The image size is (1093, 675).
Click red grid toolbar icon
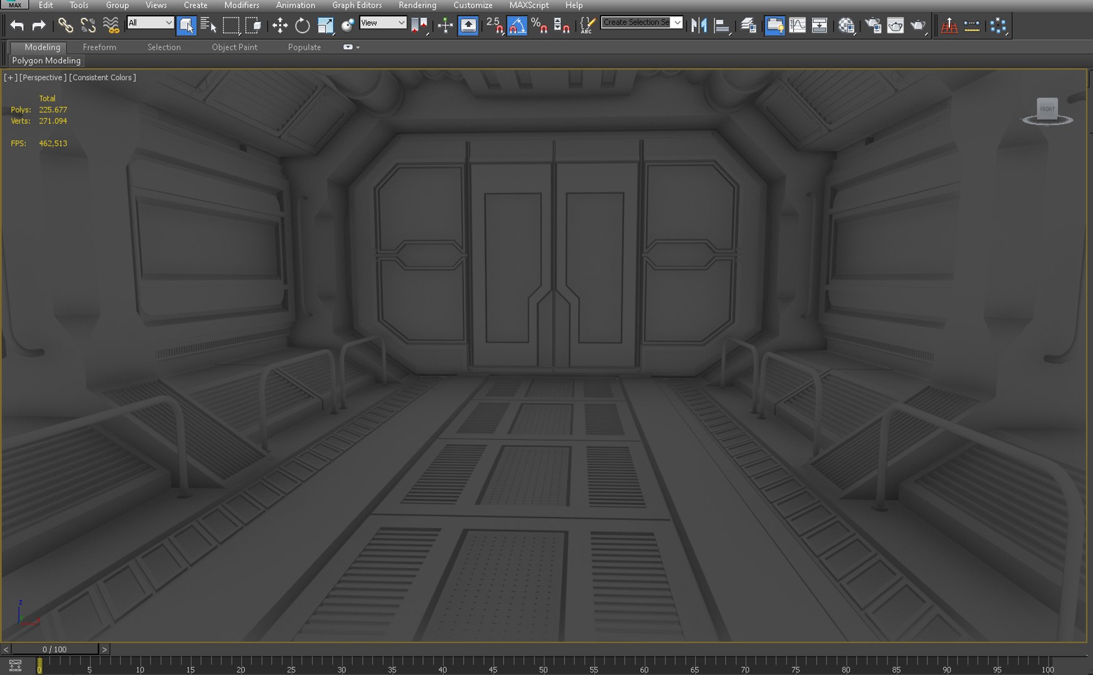[x=949, y=26]
